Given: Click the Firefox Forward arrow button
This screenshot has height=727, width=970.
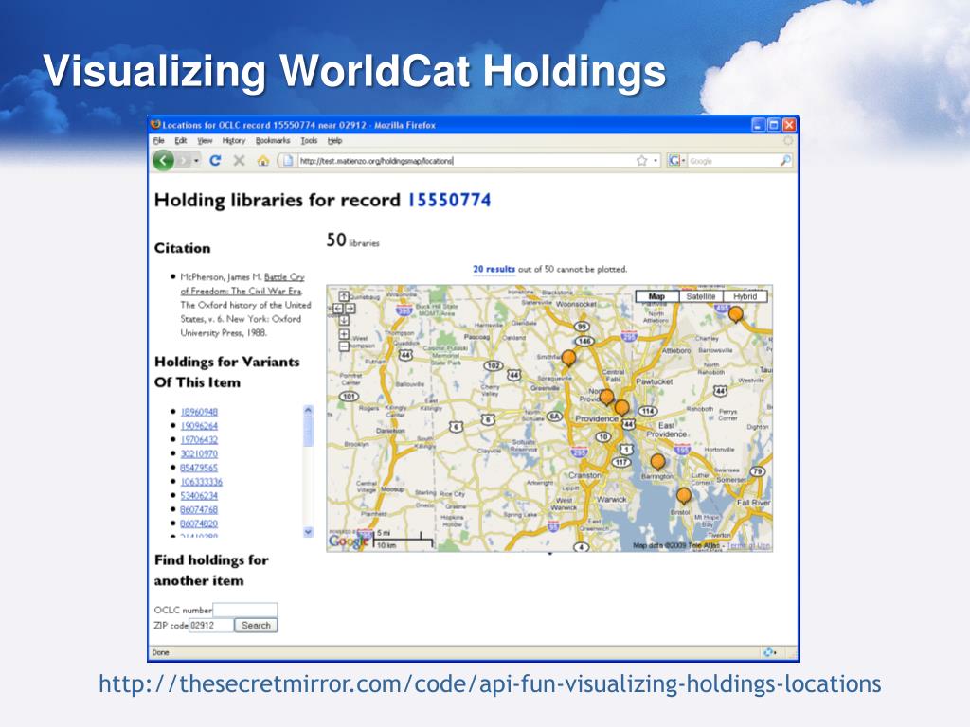Looking at the screenshot, I should (x=184, y=161).
